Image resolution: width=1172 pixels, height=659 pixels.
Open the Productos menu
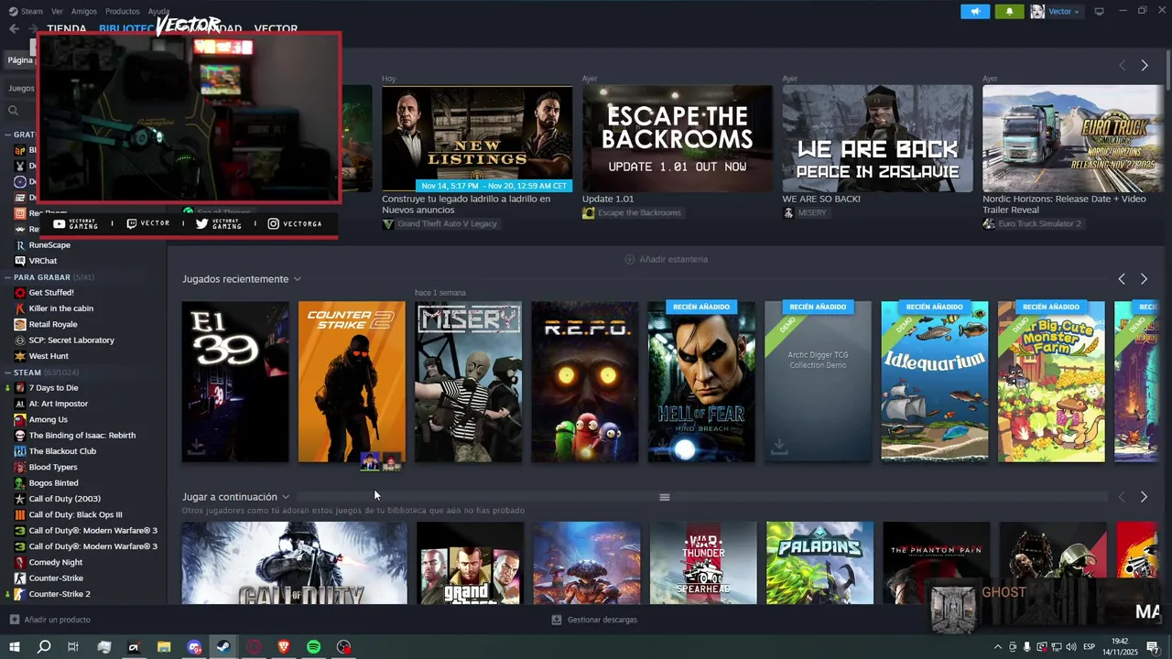tap(122, 11)
